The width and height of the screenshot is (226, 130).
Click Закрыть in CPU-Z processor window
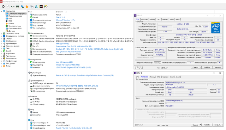pos(218,67)
